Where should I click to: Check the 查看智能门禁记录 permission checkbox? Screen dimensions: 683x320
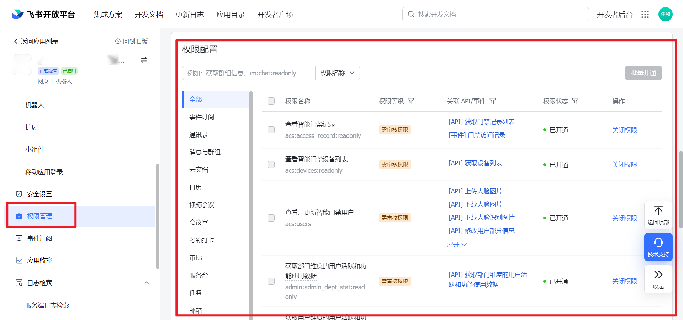[x=271, y=130]
